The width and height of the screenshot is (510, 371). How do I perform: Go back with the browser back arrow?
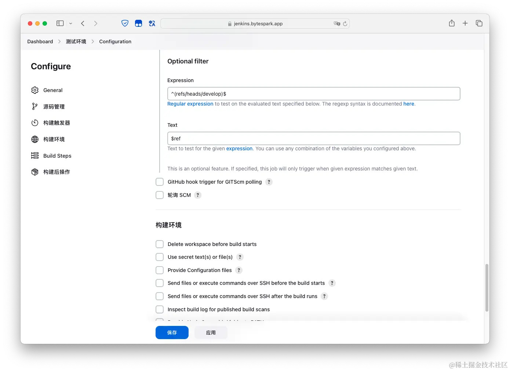[x=83, y=23]
